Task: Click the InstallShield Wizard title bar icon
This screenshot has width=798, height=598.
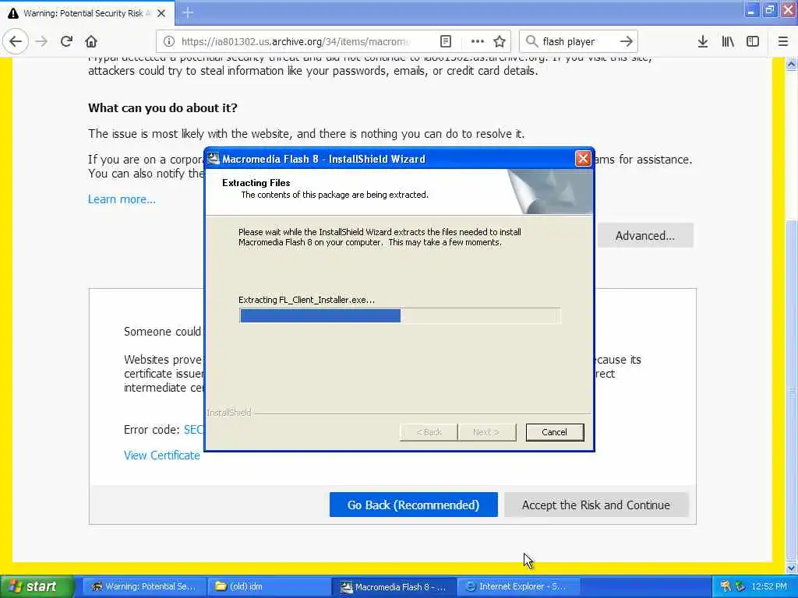Action: tap(214, 159)
